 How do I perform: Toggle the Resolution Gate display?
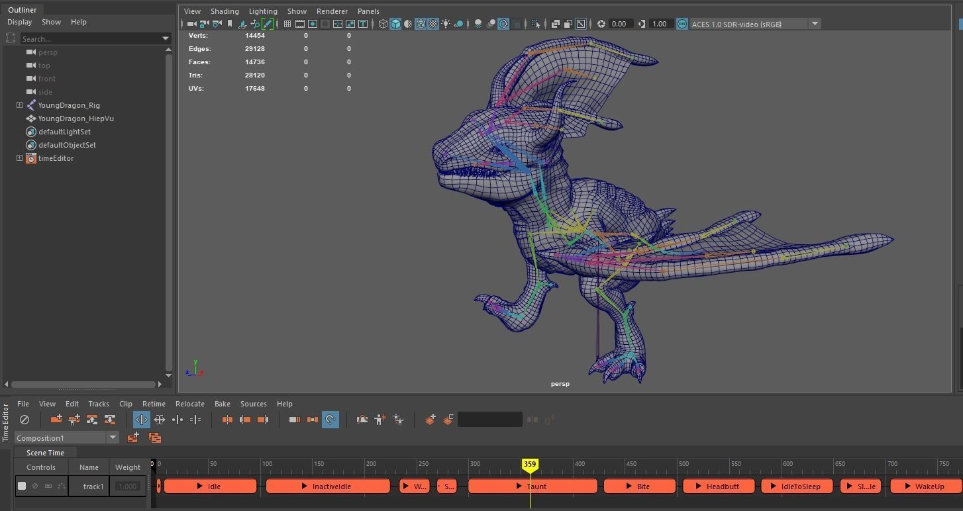[312, 24]
